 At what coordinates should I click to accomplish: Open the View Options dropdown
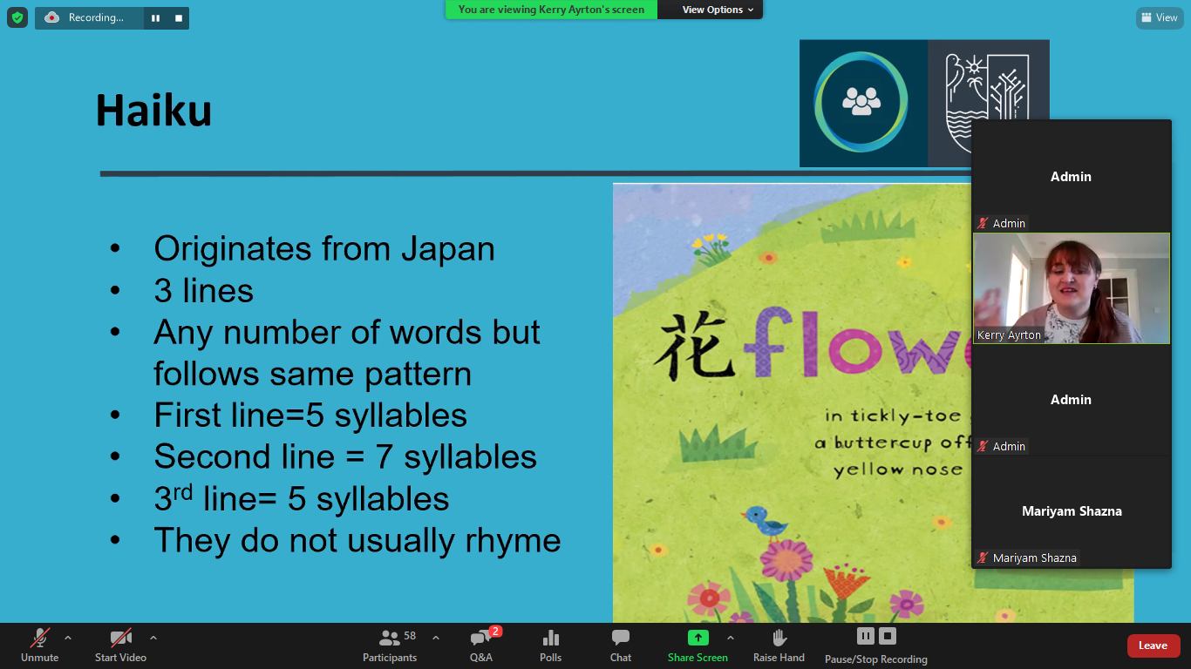click(718, 10)
